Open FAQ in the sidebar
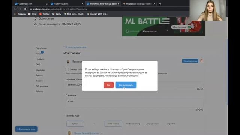Screen dimensions: 240x135 (38, 64)
